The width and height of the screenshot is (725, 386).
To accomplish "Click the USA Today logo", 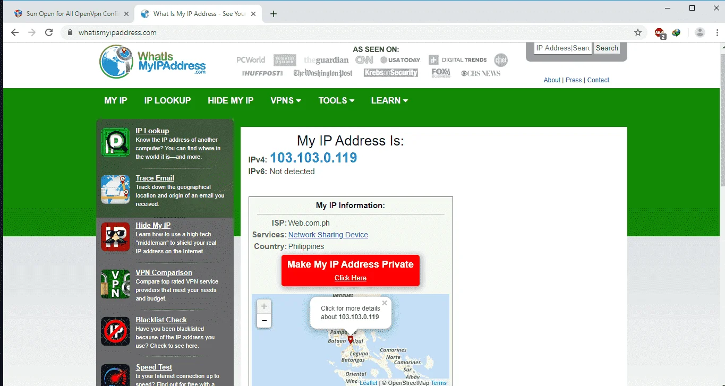I will [x=400, y=60].
